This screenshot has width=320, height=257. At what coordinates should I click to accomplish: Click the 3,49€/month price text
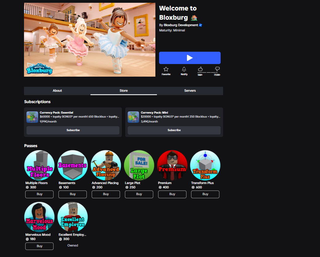[x=150, y=122]
